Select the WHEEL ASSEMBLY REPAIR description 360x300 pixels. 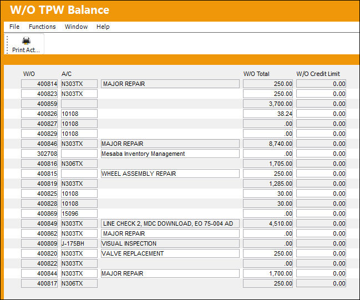pos(170,174)
